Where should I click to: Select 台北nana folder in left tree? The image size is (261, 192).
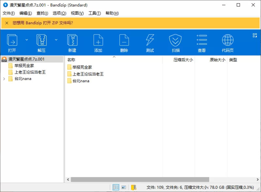coord(23,79)
